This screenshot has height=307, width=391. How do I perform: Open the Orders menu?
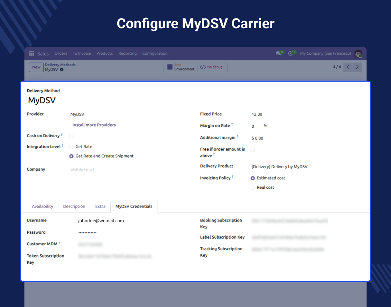click(x=61, y=53)
